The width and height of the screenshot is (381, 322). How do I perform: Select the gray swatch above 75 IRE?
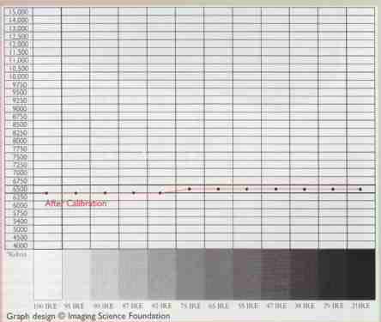click(x=190, y=274)
